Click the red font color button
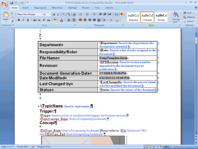The width and height of the screenshot is (198, 149). [x=62, y=20]
